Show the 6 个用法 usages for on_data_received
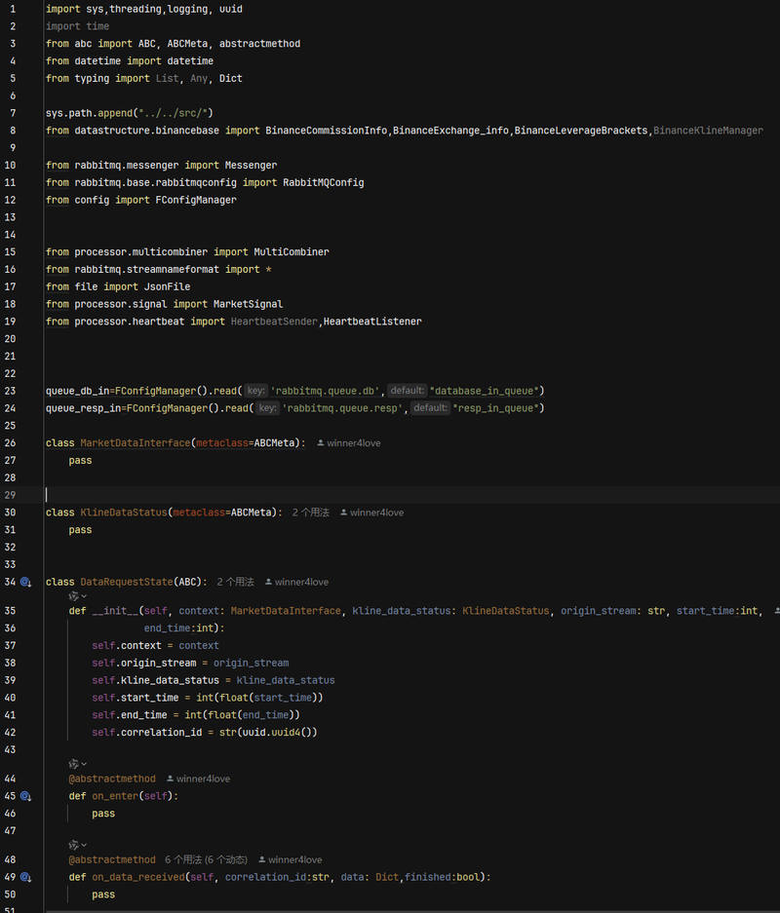Screen dimensions: 780x913 207,859
